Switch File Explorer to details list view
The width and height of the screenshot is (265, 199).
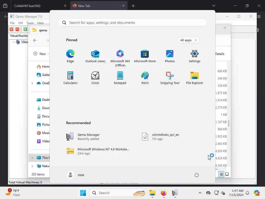point(221,174)
